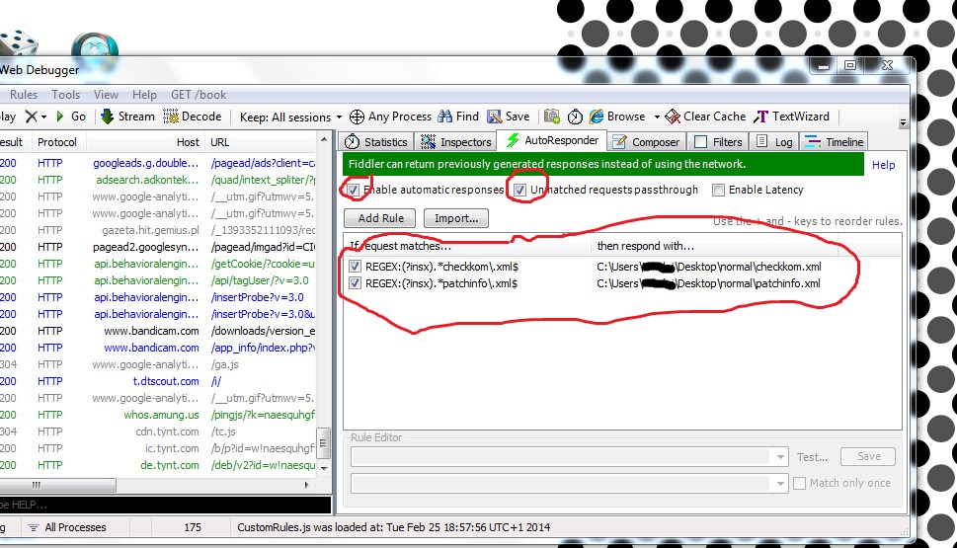Click the Browse Internet Explorer icon
Viewport: 957px width, 548px height.
(x=597, y=116)
